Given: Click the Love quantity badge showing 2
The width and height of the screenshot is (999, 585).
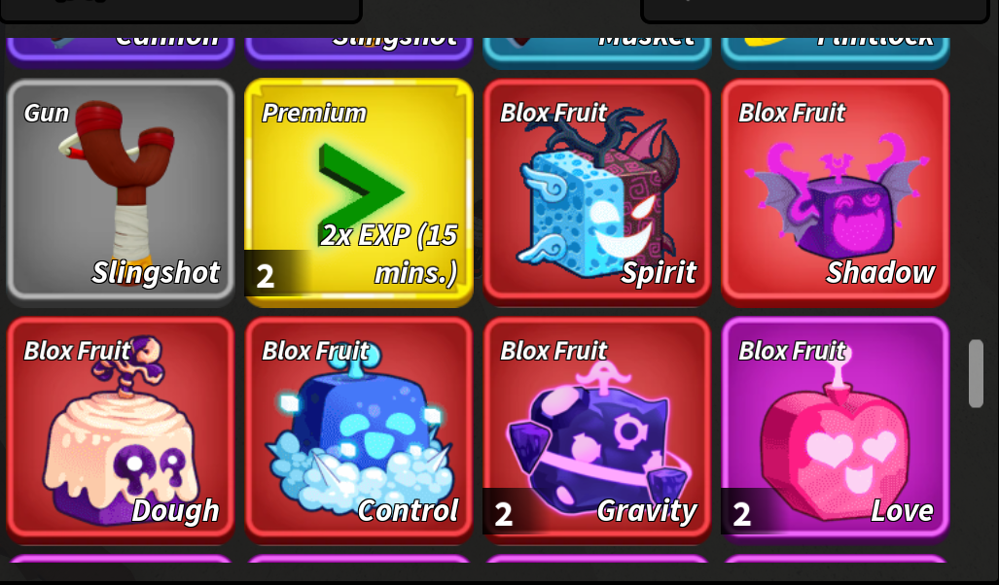Looking at the screenshot, I should (x=741, y=514).
